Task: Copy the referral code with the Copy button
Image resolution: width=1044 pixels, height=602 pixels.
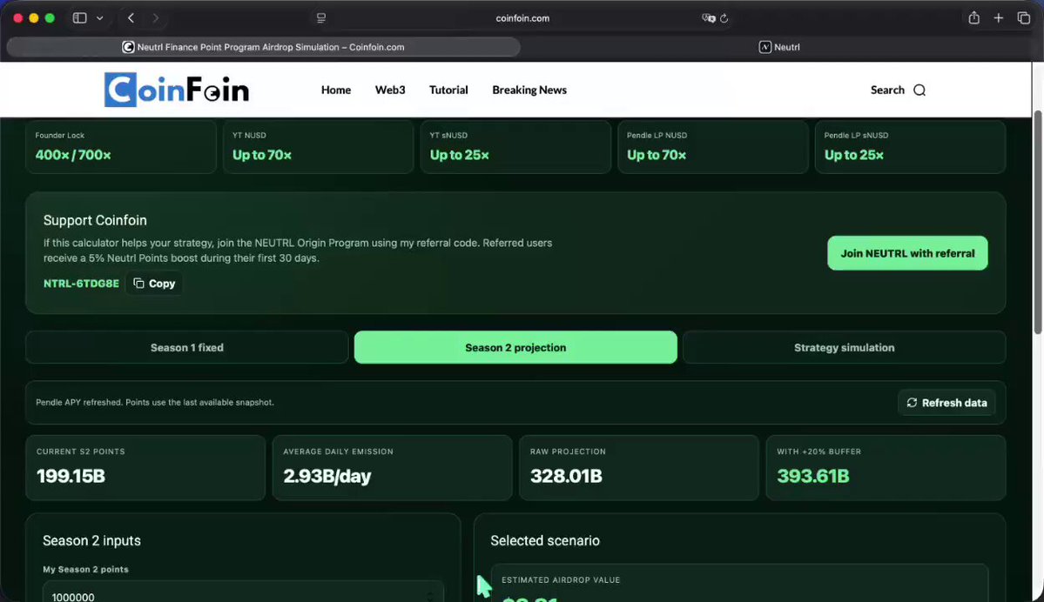Action: [154, 284]
